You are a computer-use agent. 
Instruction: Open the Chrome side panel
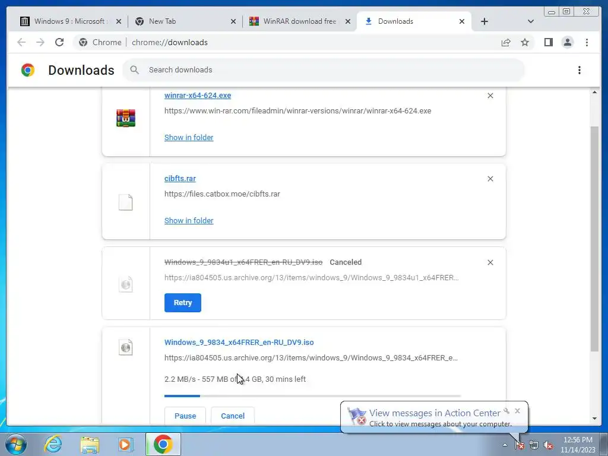pyautogui.click(x=548, y=42)
